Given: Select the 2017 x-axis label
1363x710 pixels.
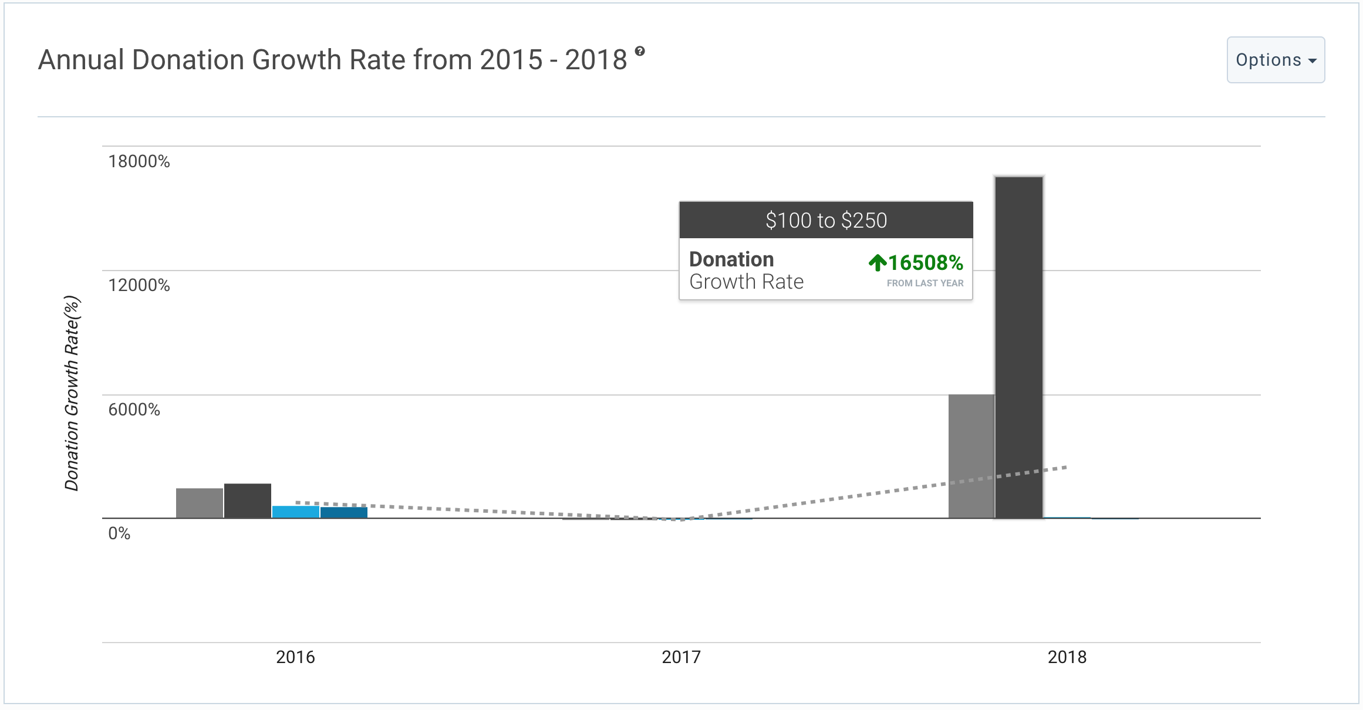Looking at the screenshot, I should (681, 657).
